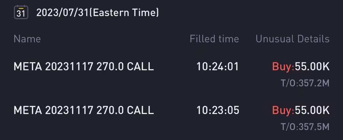Sort by the Filled time column header
The width and height of the screenshot is (343, 140).
(214, 39)
